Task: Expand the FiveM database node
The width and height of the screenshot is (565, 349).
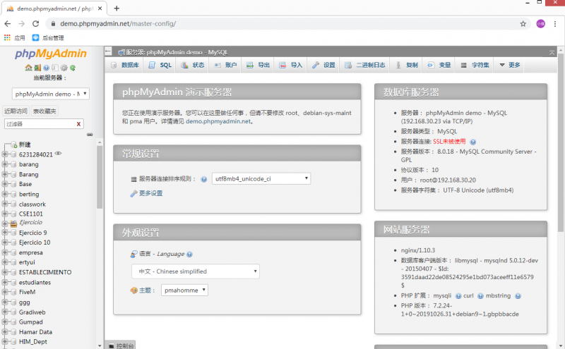Action: tap(5, 292)
